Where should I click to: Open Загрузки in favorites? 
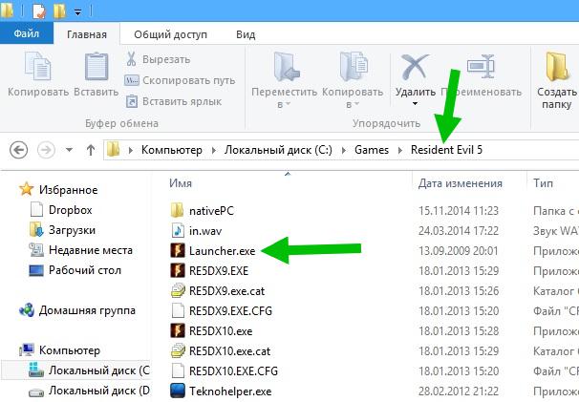click(x=72, y=230)
